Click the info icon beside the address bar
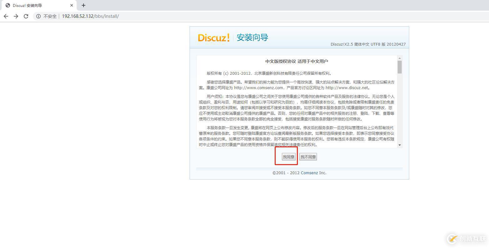This screenshot has width=489, height=248. tap(38, 16)
